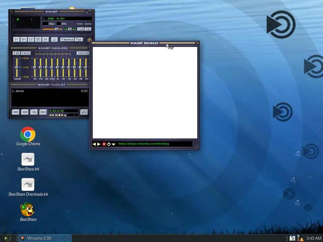The image size is (323, 242).
Task: Open the playlist LIST OPTS menu
Action: pyautogui.click(x=84, y=112)
